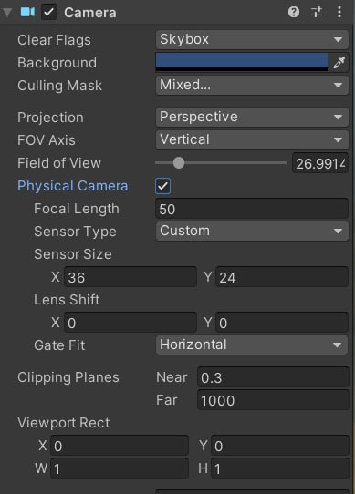Viewport: 355px width, 494px height.
Task: Click the Physical Camera label
Action: point(73,186)
